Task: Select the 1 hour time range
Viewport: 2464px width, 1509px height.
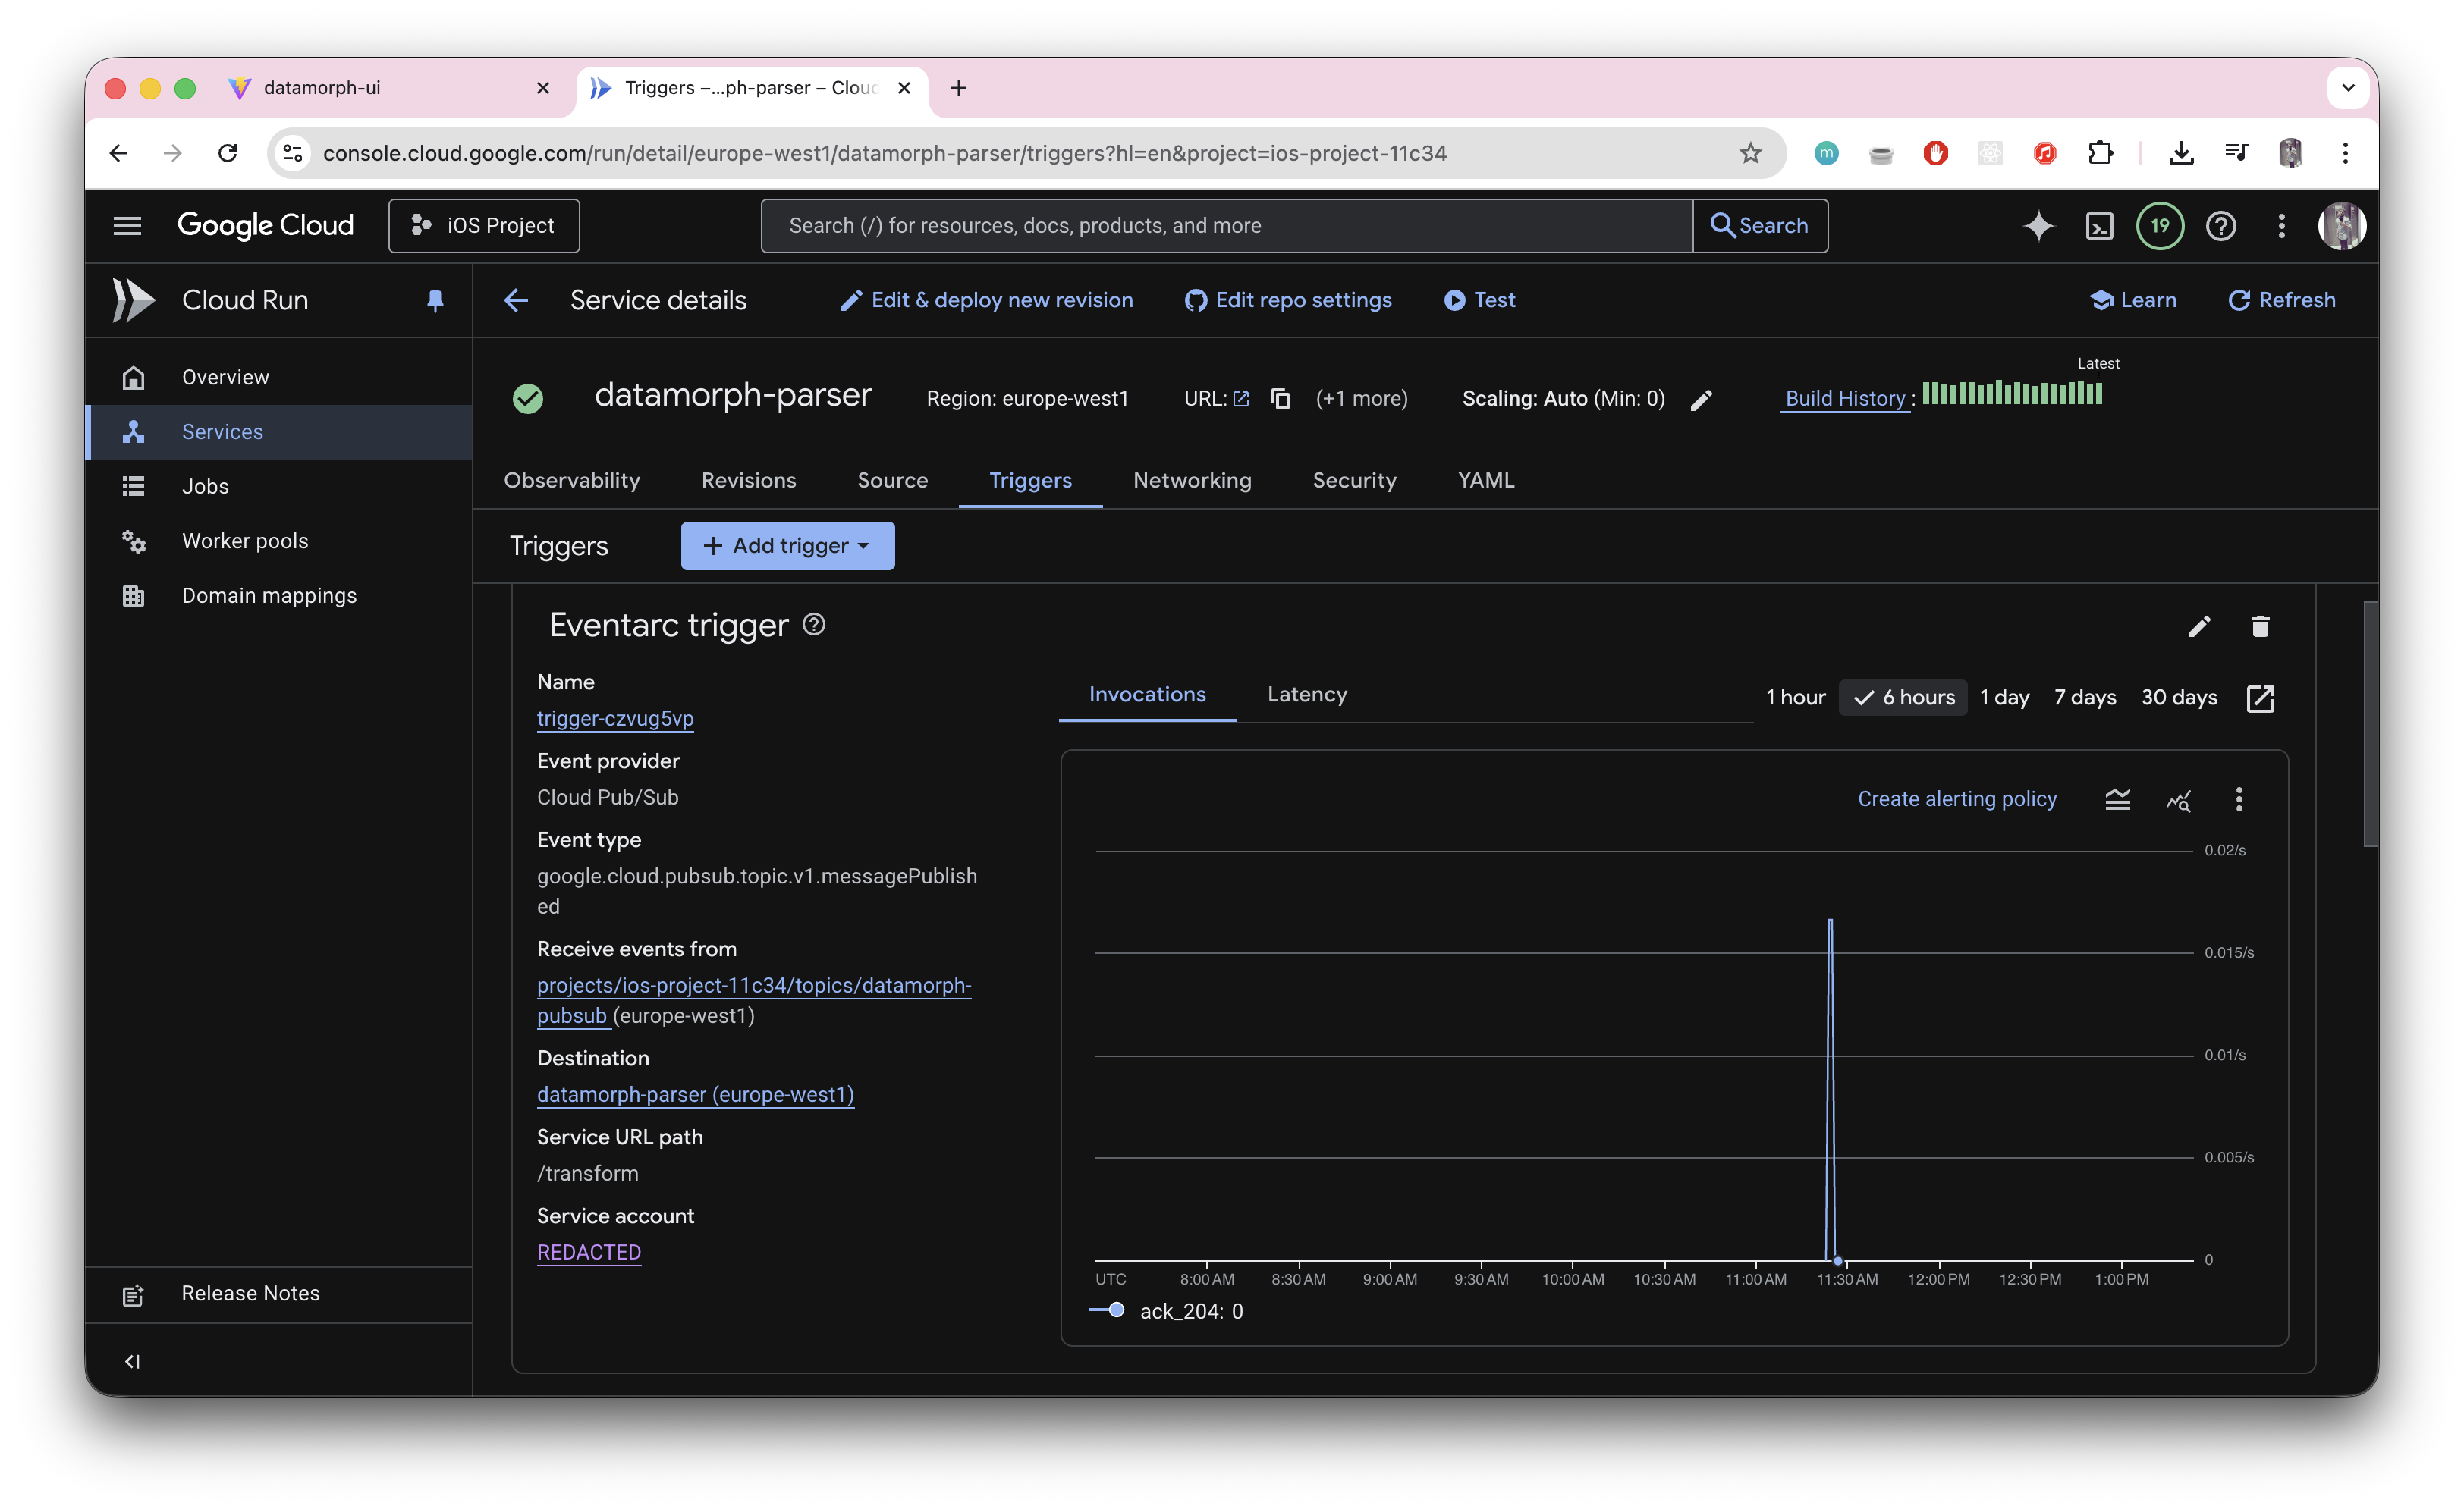Action: click(x=1795, y=698)
